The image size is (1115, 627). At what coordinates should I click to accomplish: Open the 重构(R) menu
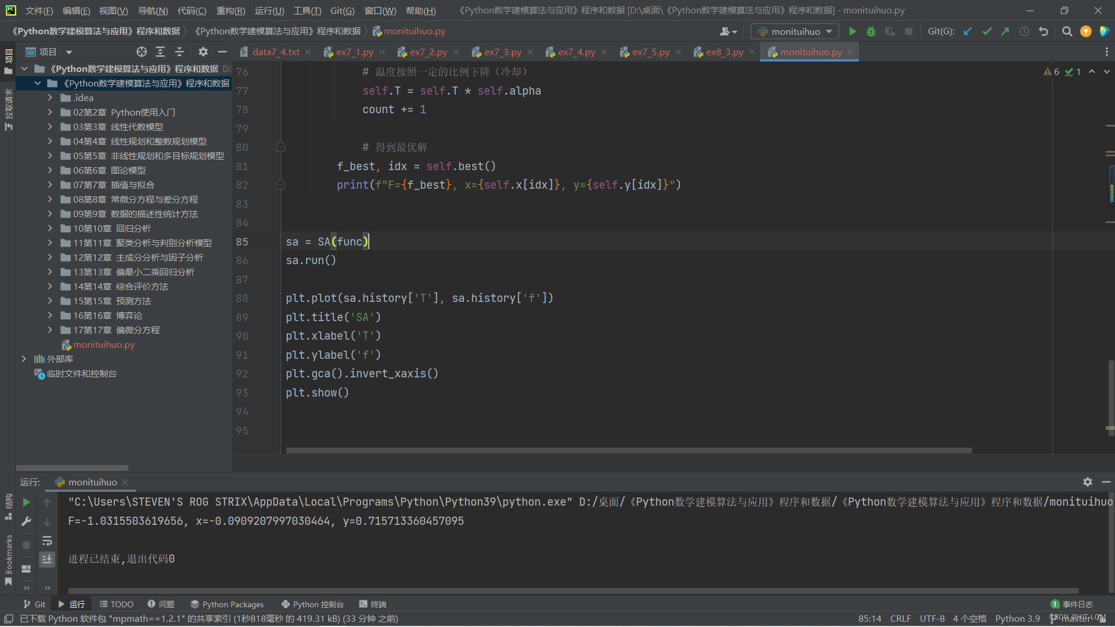tap(231, 10)
